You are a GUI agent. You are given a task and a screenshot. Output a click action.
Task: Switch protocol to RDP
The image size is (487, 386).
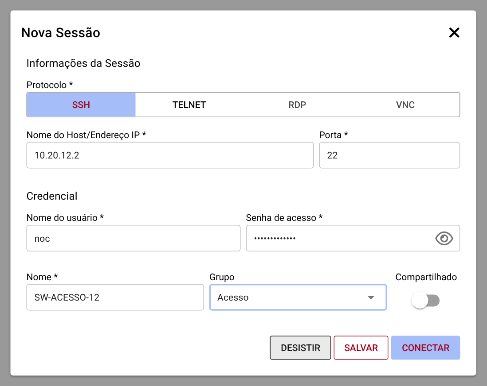[297, 105]
